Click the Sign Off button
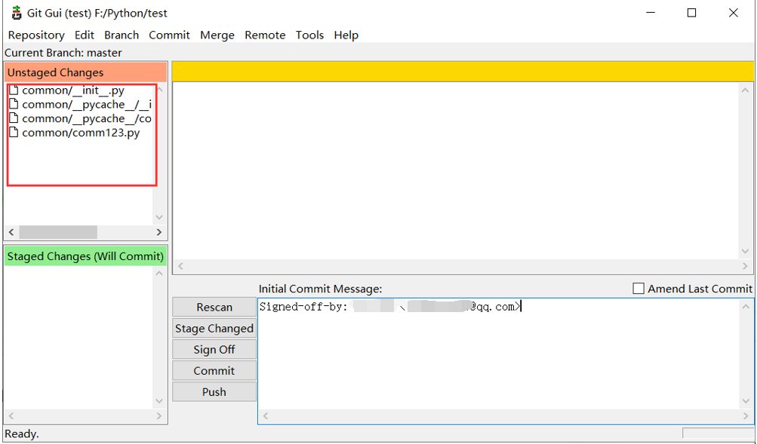Screen dimensions: 757x444 click(214, 350)
